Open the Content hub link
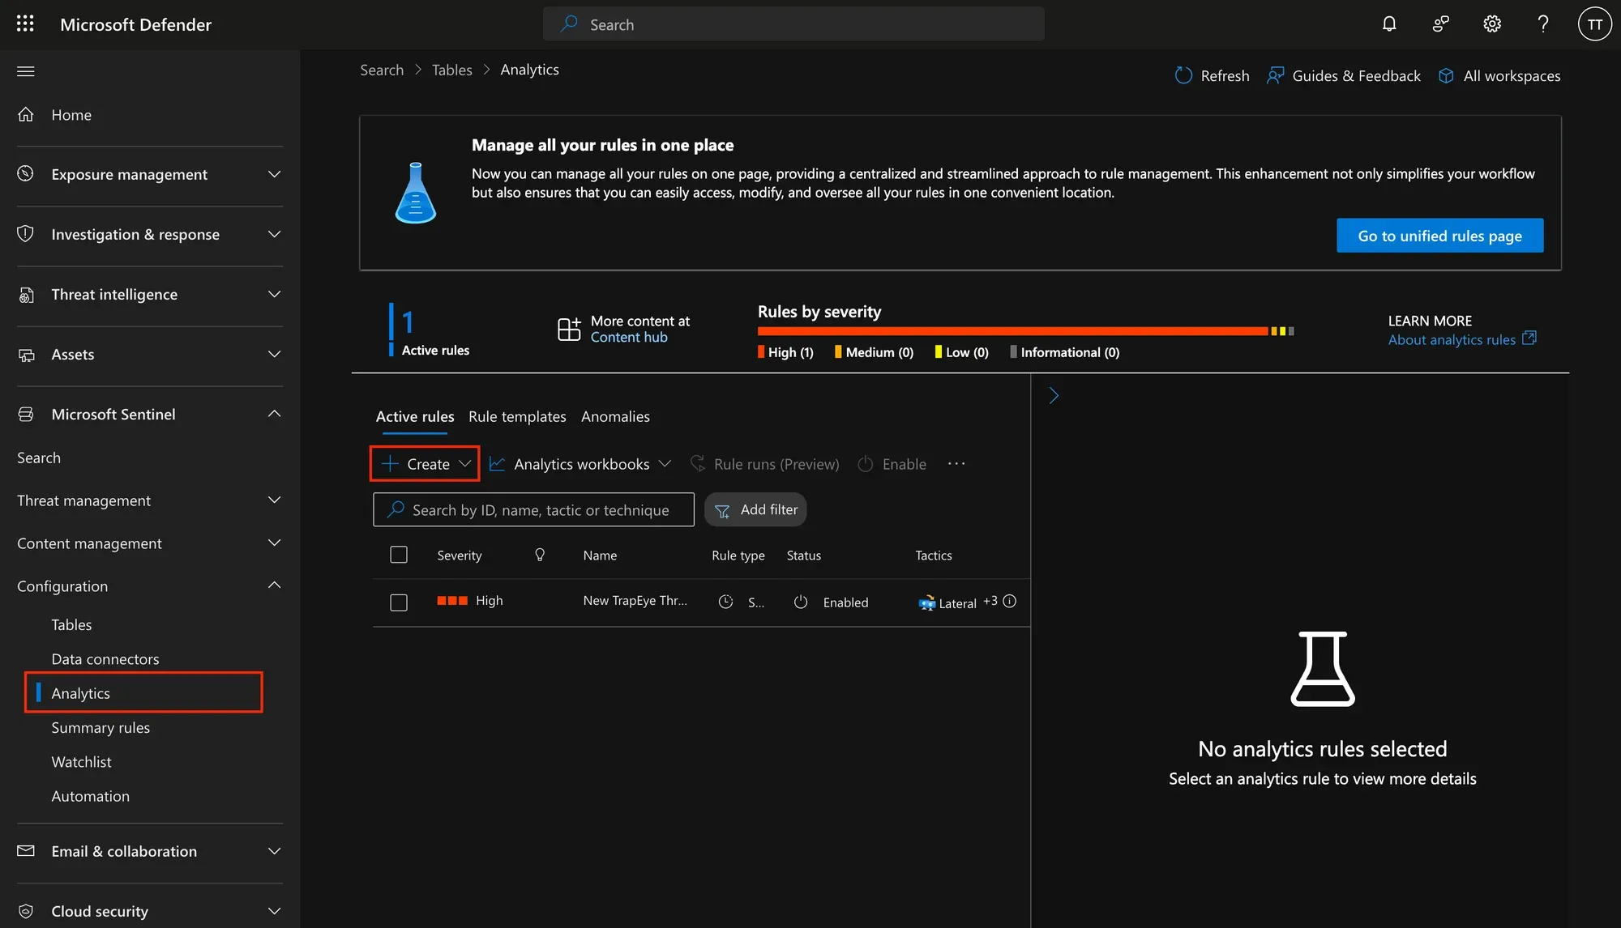1621x928 pixels. (x=629, y=337)
